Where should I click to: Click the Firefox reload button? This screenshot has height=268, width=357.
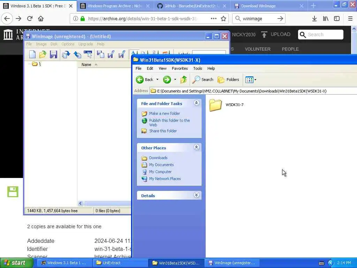[x=30, y=18]
